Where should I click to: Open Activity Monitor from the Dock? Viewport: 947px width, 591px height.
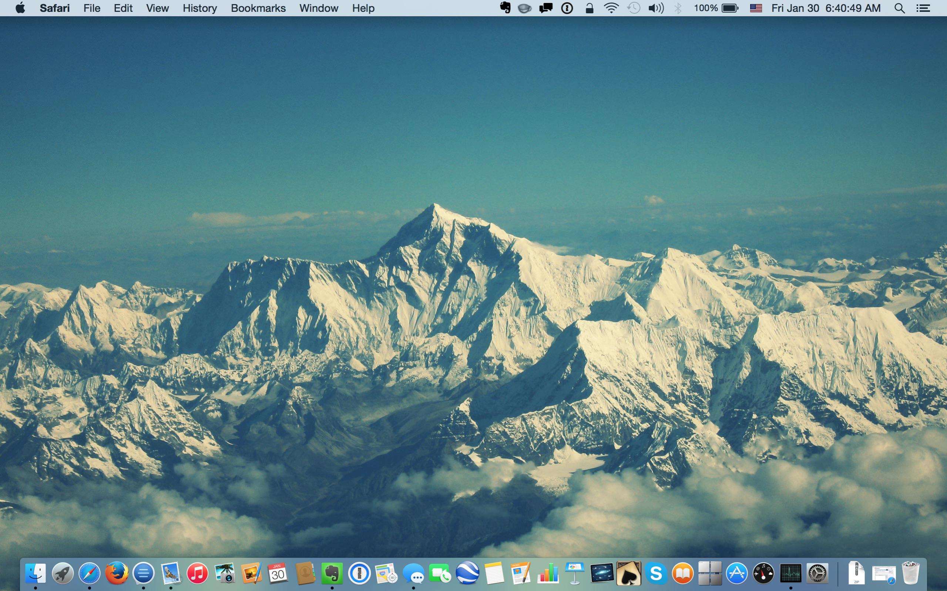[x=790, y=573]
